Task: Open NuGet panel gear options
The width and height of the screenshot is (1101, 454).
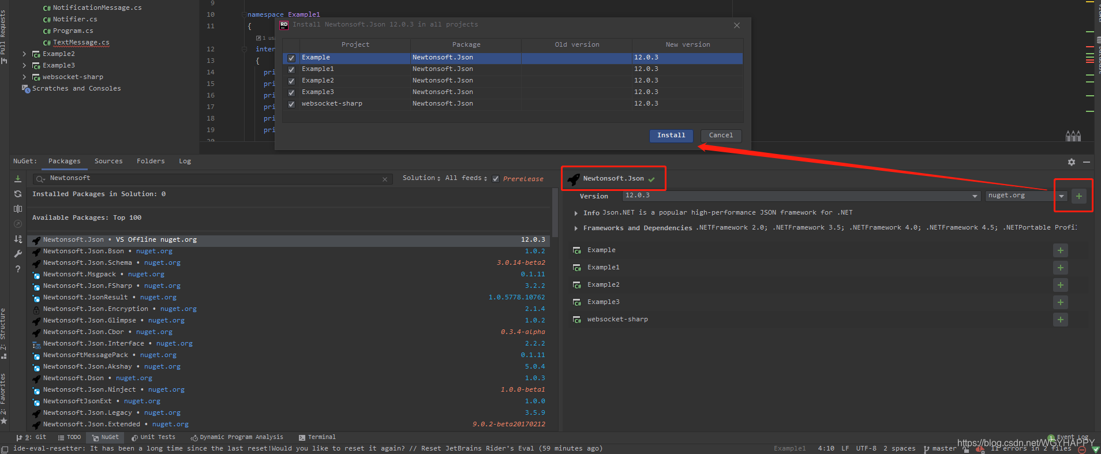Action: click(x=1072, y=162)
